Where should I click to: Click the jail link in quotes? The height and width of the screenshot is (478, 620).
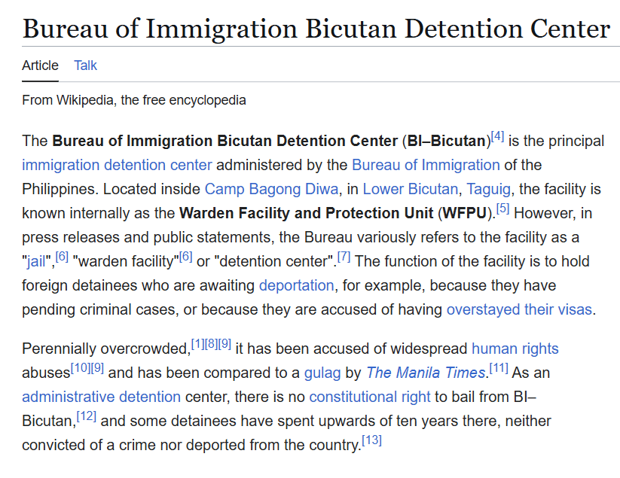(36, 261)
